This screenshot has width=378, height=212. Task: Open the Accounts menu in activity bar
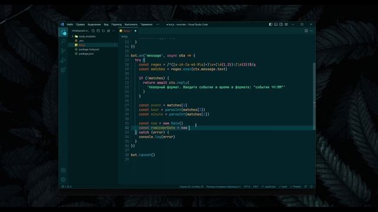63,170
